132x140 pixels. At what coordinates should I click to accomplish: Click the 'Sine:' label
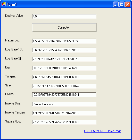point(8,85)
